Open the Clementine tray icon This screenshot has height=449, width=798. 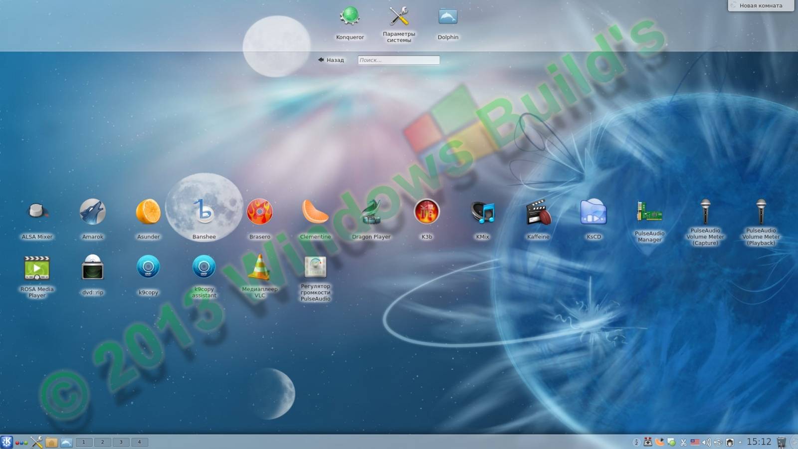(x=660, y=442)
